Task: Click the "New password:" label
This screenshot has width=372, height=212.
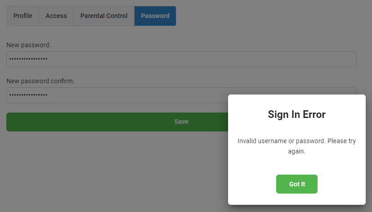Action: (x=28, y=45)
